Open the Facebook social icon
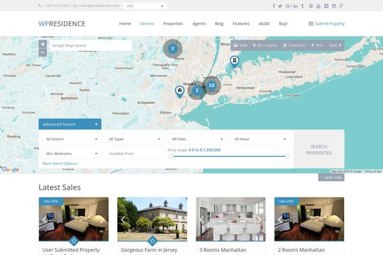The image size is (383, 255). point(274,6)
